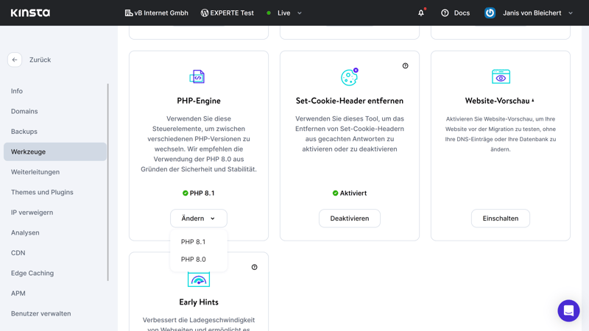The width and height of the screenshot is (589, 331).
Task: Click Einschalten for Website-Vorschau
Action: click(501, 218)
